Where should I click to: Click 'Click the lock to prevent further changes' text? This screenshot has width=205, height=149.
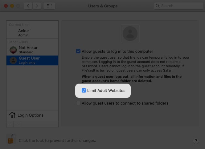pos(57,140)
